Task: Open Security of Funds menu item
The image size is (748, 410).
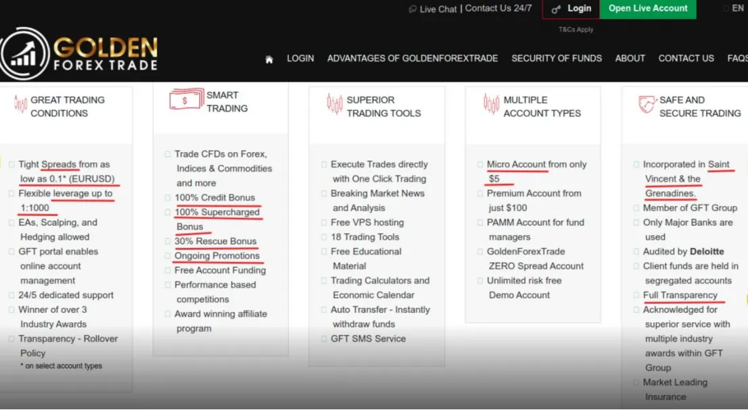Action: click(x=557, y=59)
